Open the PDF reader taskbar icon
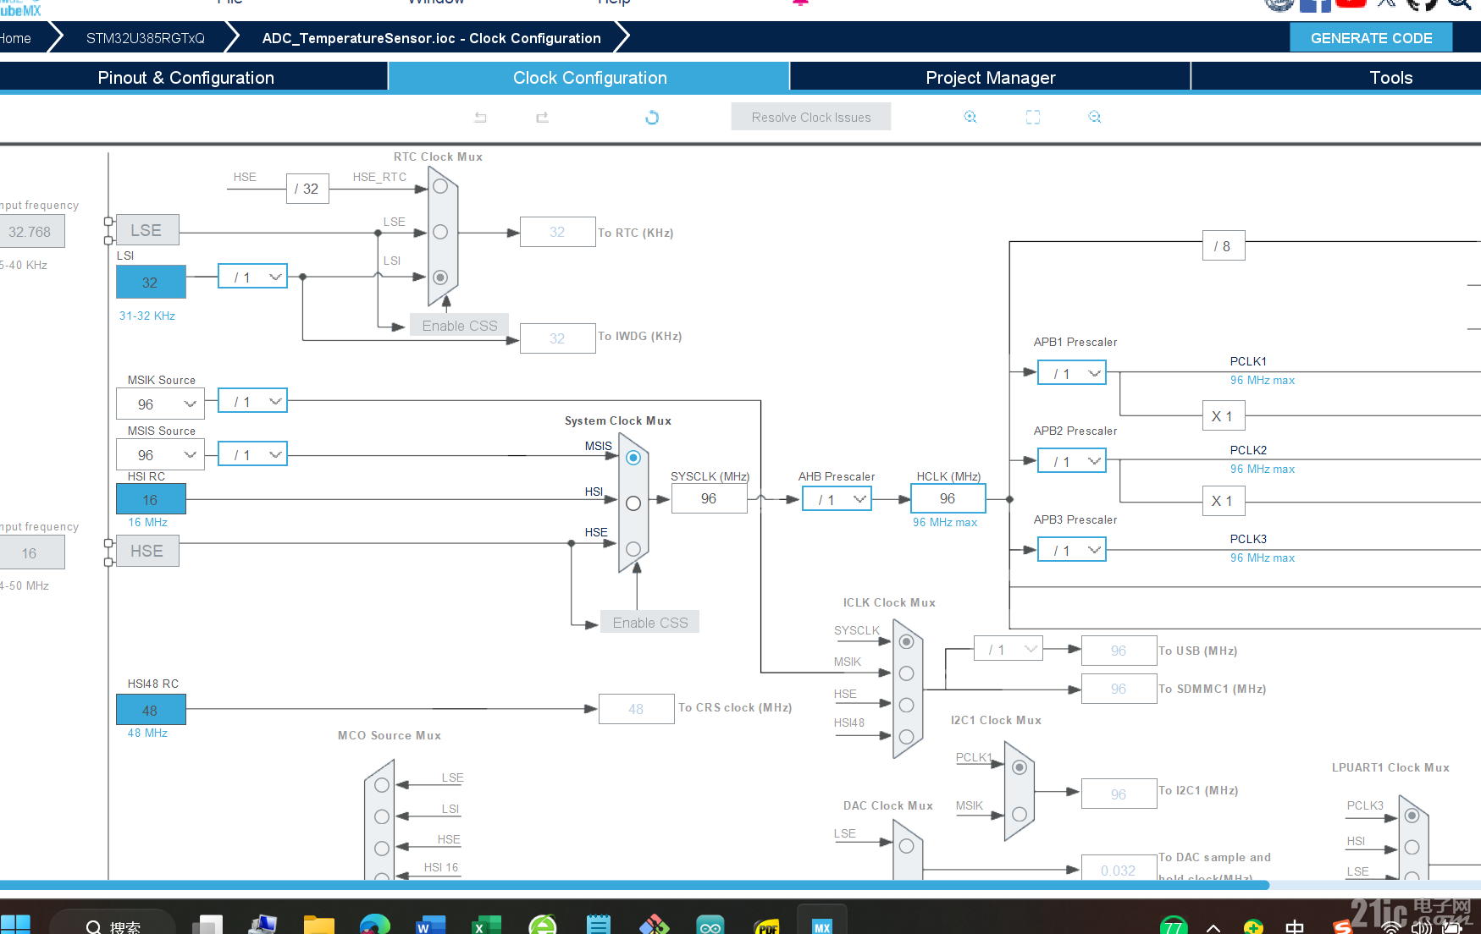 pos(766,925)
